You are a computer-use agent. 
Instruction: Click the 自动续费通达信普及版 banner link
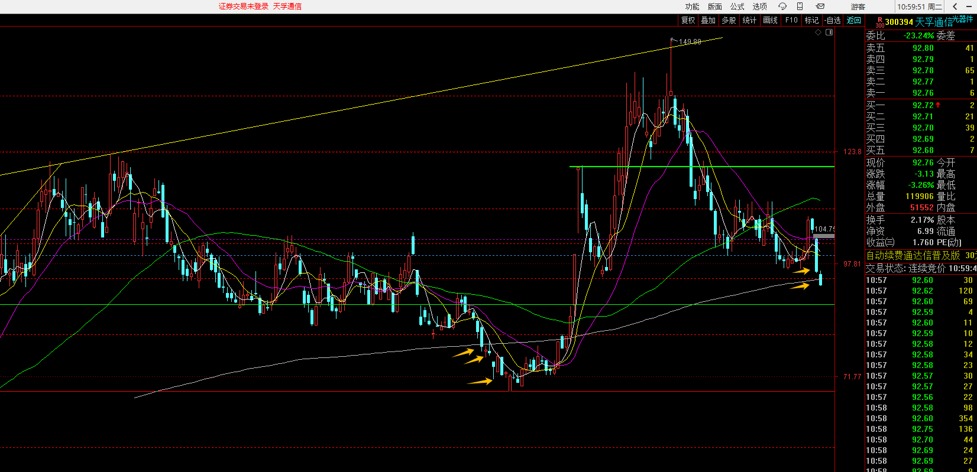[x=913, y=256]
